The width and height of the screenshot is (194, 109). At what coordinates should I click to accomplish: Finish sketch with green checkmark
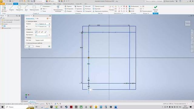tap(156, 9)
